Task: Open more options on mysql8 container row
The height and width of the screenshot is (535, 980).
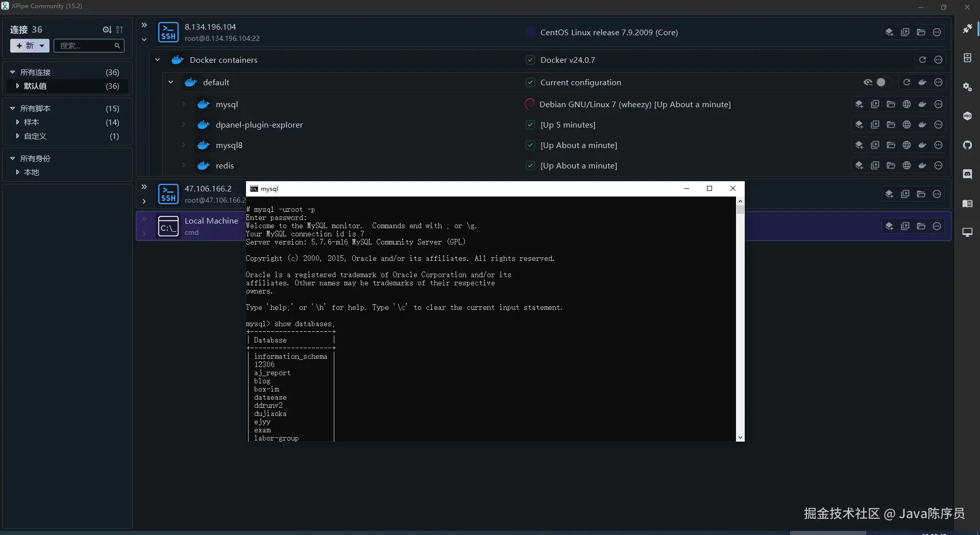Action: coord(938,145)
